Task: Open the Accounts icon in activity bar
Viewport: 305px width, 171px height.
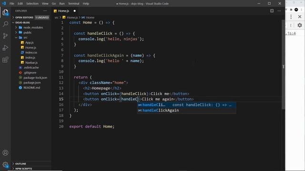Action: (5, 153)
